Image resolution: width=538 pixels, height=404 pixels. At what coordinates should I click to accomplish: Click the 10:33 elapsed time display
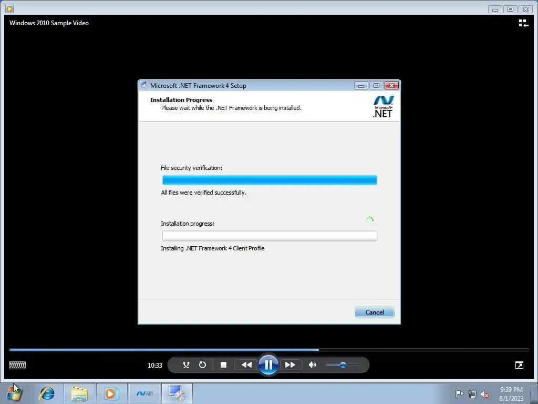(155, 365)
